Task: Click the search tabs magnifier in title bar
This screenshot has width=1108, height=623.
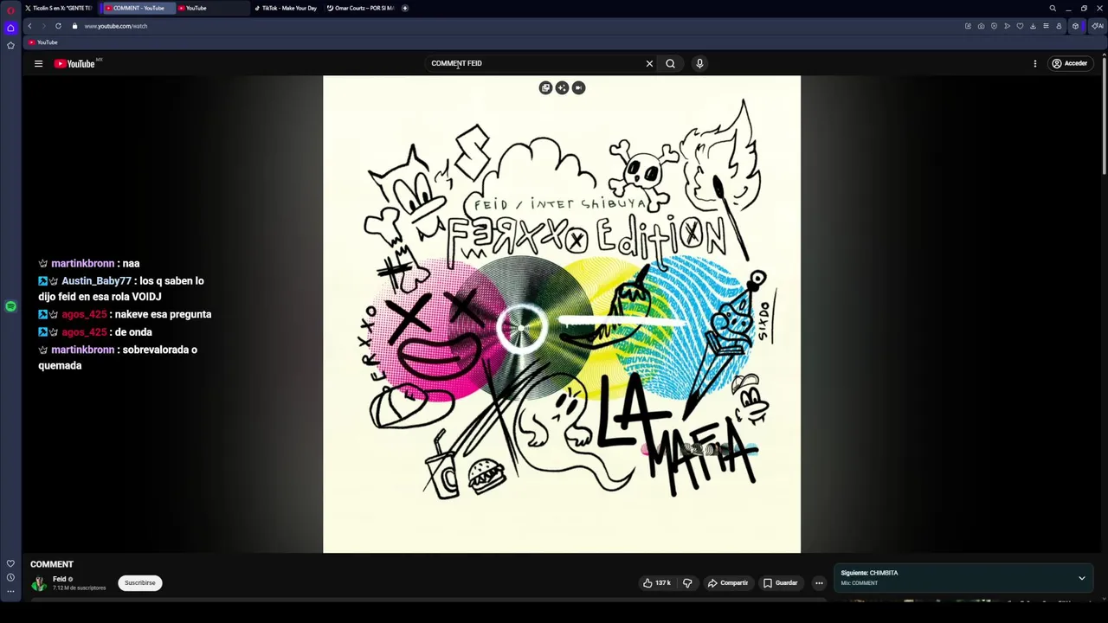Action: click(1053, 8)
